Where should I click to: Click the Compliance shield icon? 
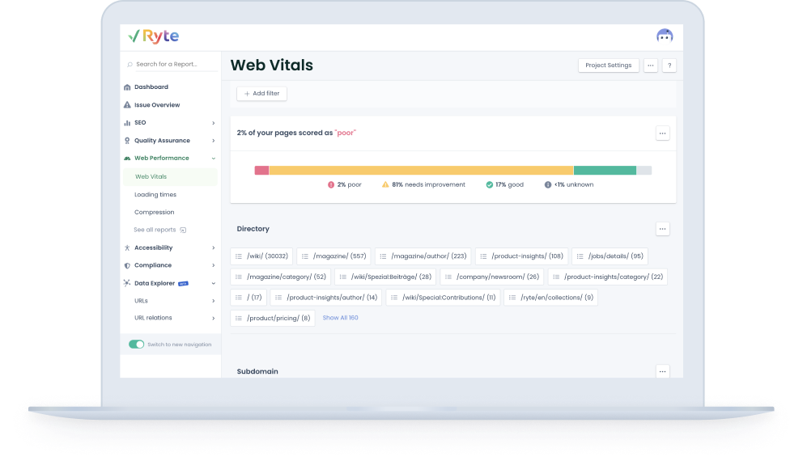coord(127,265)
